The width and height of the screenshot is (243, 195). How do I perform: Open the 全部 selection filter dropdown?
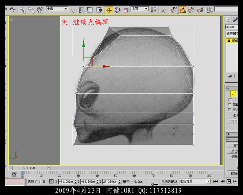57,9
